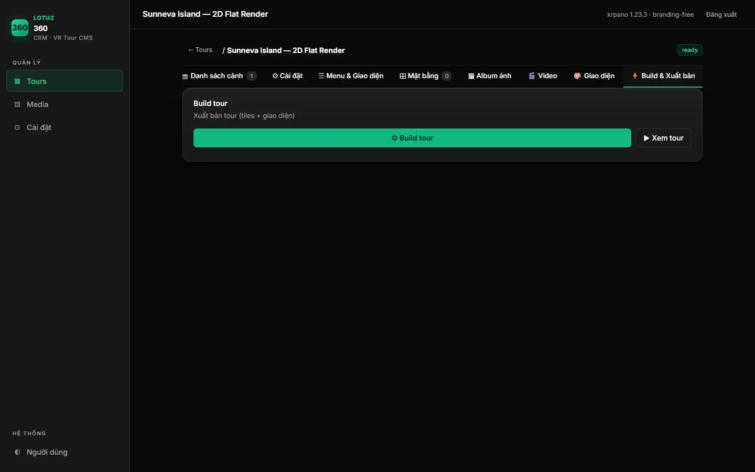The width and height of the screenshot is (755, 472).
Task: Click the Xem tour button
Action: (663, 138)
